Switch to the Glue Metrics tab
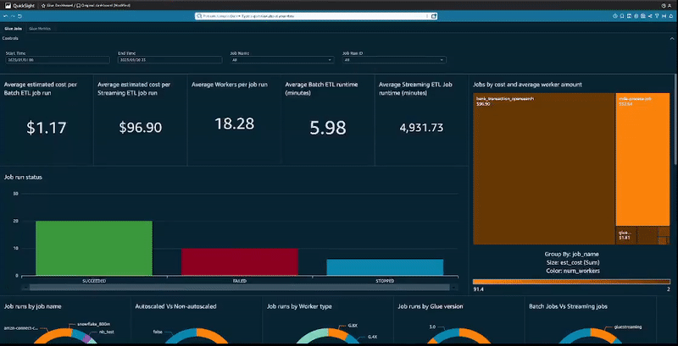 point(40,29)
